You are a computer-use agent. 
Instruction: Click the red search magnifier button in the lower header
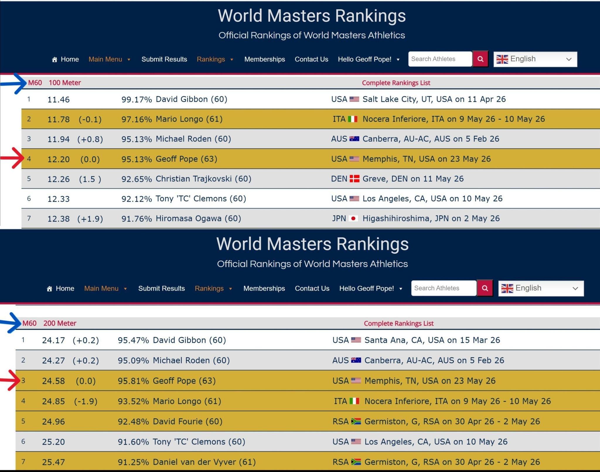[485, 288]
